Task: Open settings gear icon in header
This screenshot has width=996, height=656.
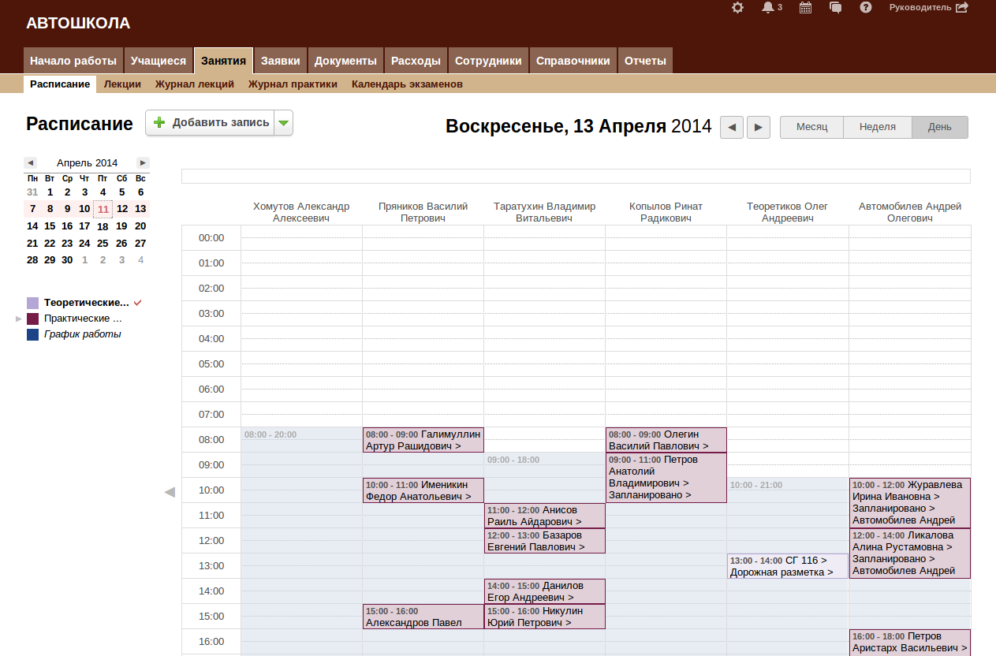Action: pos(737,8)
